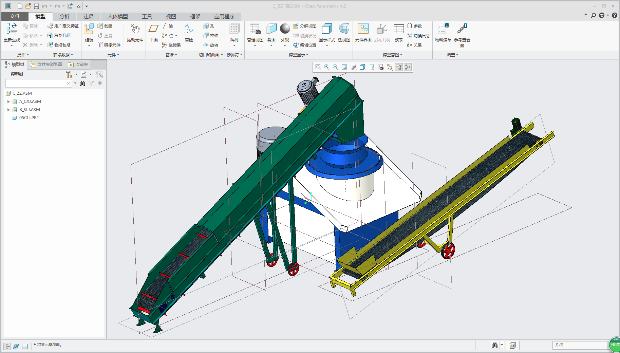Click the model tree search field
620x353 pixels.
click(x=36, y=83)
